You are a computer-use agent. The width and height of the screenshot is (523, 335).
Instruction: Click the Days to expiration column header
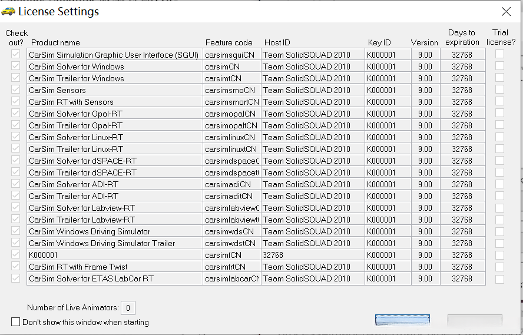click(462, 37)
